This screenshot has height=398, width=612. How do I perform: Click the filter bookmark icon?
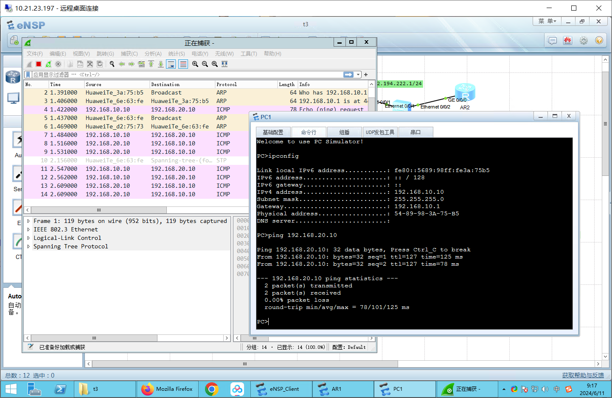(28, 75)
